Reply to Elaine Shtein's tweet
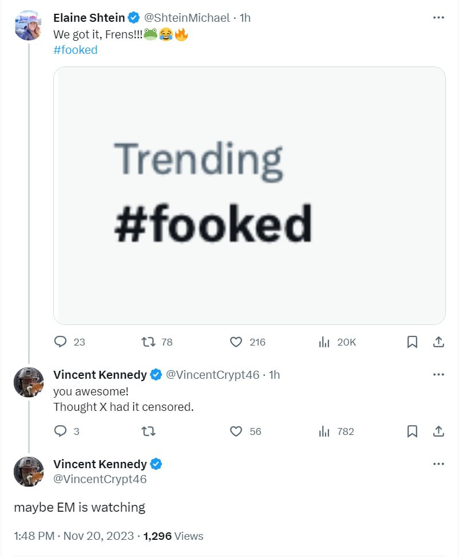 (61, 342)
